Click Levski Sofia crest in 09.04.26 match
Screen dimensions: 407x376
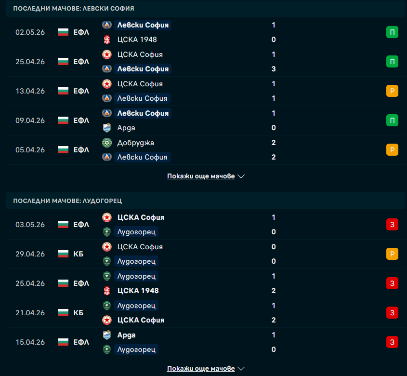click(106, 113)
